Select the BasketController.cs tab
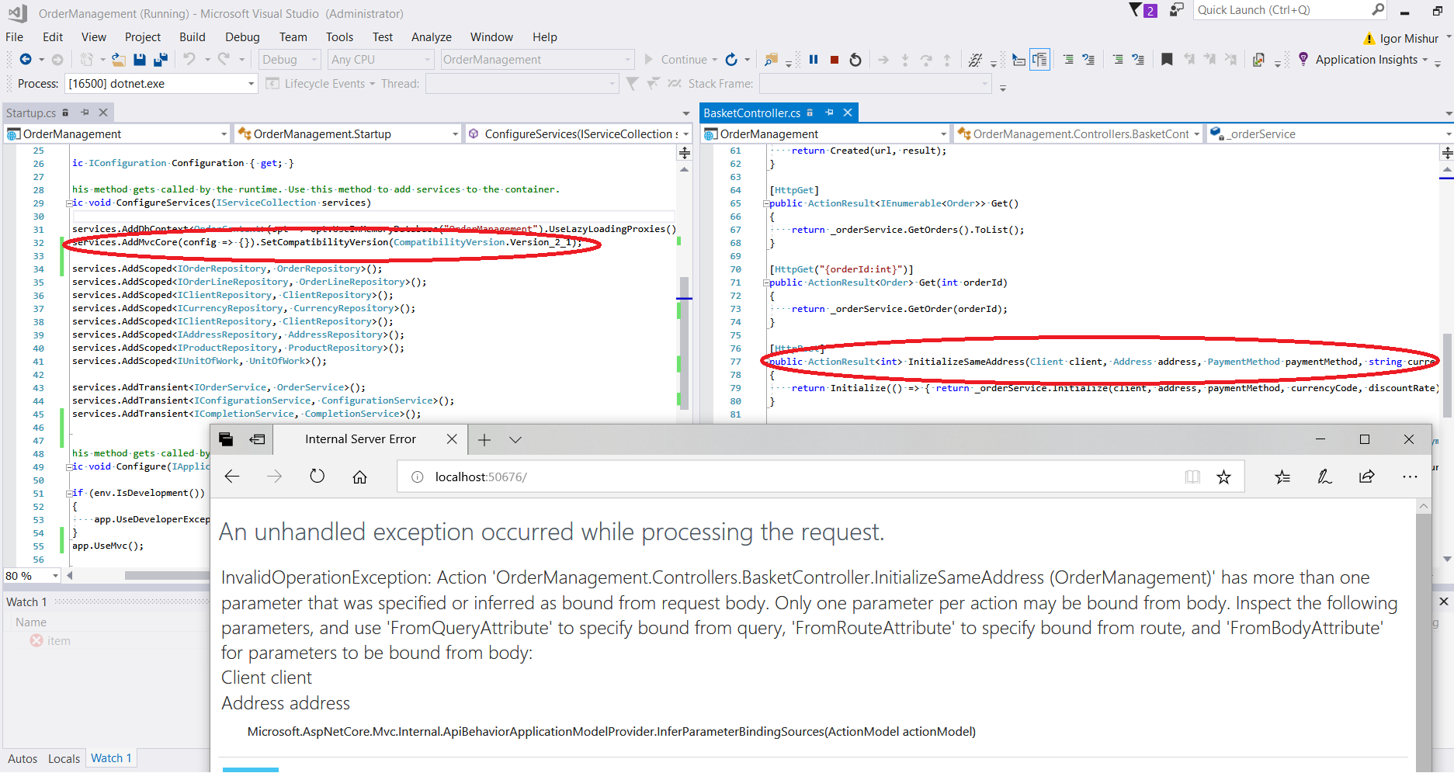This screenshot has height=773, width=1454. click(751, 113)
